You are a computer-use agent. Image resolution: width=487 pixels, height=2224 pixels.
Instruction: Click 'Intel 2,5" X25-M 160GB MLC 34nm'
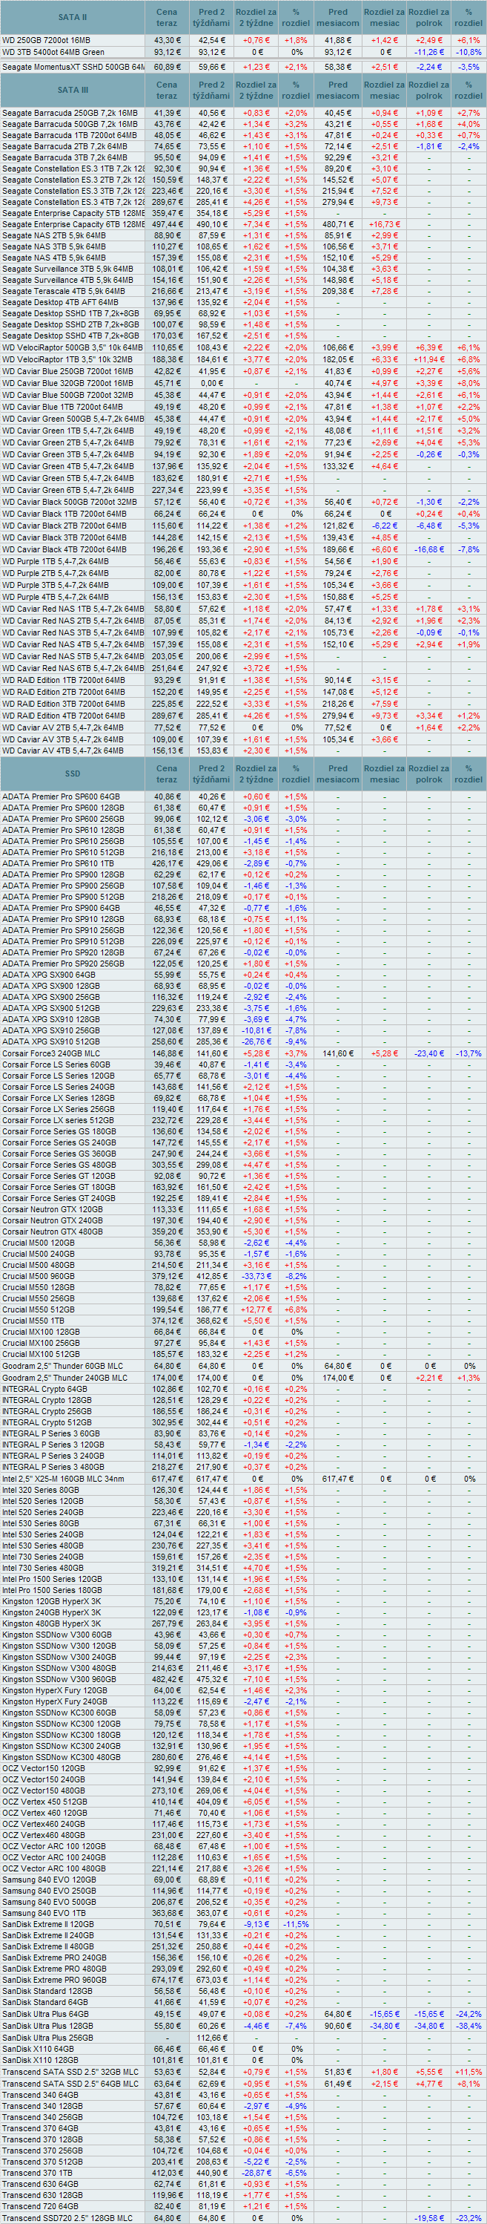pos(63,1479)
